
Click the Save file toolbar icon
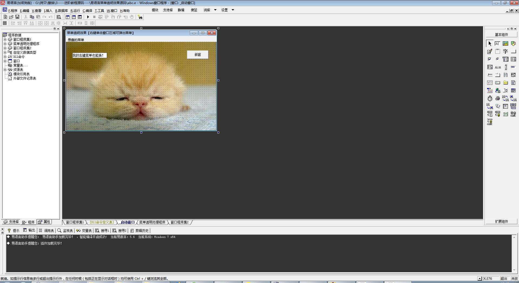click(17, 17)
